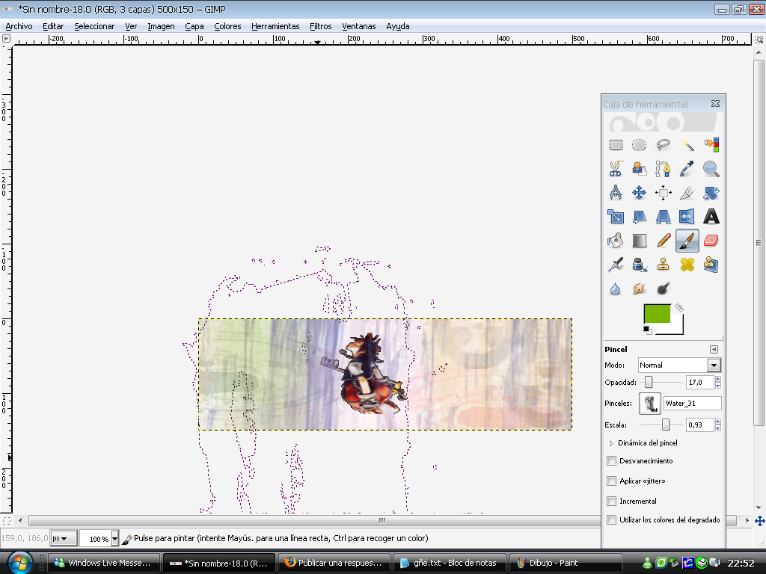
Task: Pick the Smudge tool
Action: point(639,288)
